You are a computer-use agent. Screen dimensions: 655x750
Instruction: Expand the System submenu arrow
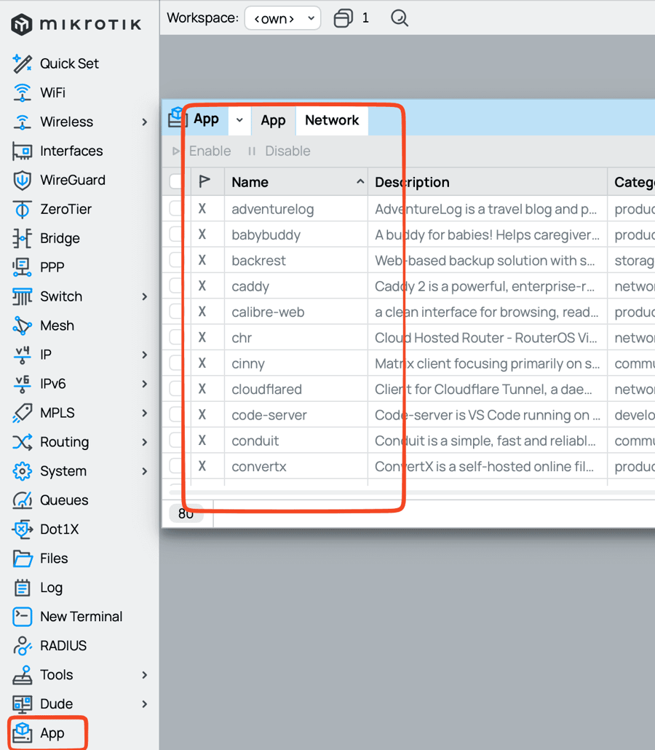pyautogui.click(x=144, y=472)
